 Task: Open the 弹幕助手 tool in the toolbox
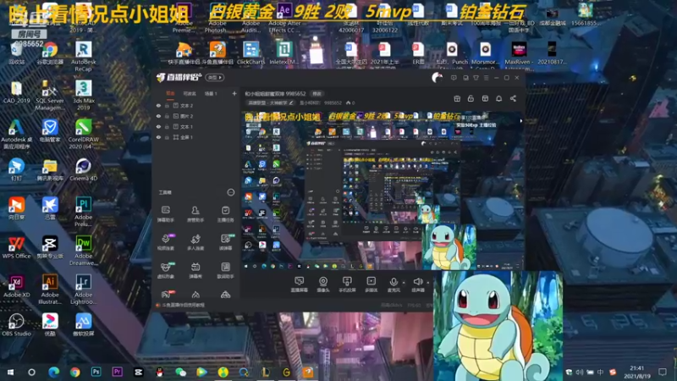click(x=165, y=214)
